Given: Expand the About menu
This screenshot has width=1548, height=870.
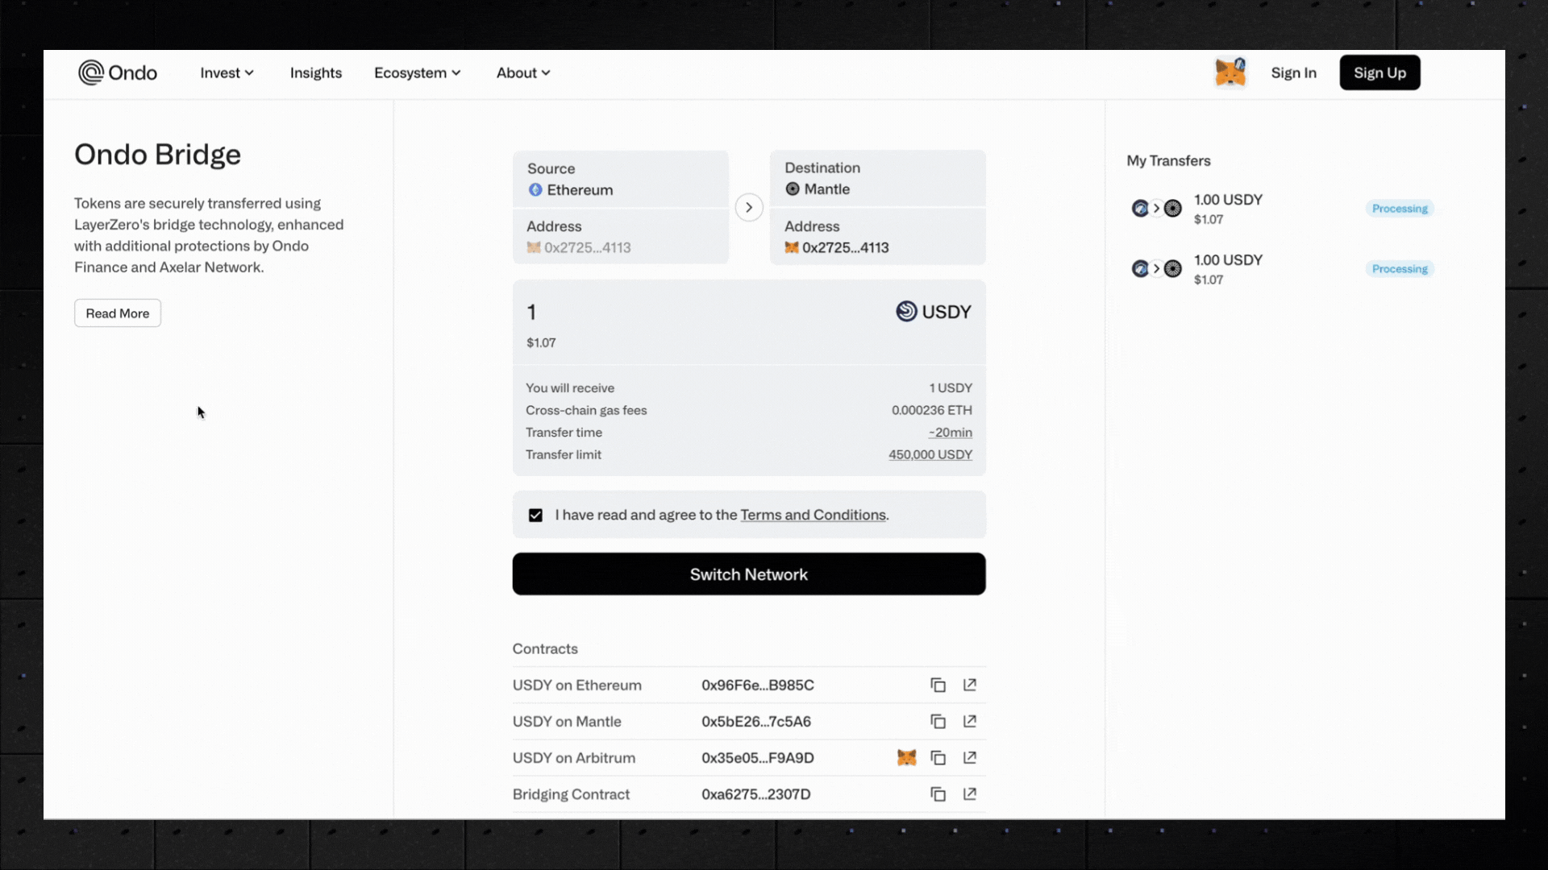Looking at the screenshot, I should pyautogui.click(x=523, y=72).
